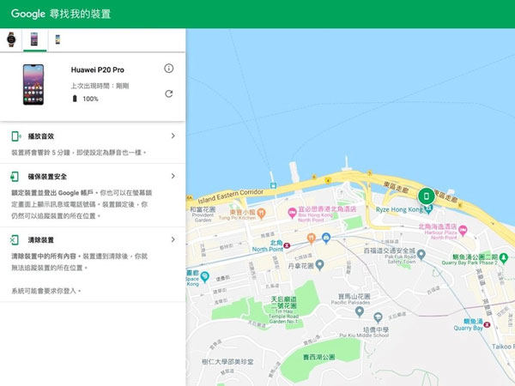Click the 確保裝置安全 lock device icon
Viewport: 515px width, 386px height.
pyautogui.click(x=15, y=177)
